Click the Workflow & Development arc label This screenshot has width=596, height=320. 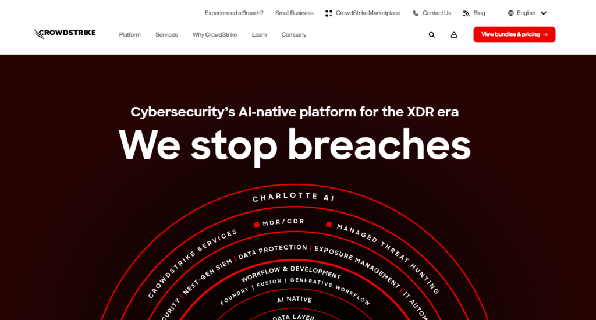click(x=291, y=272)
